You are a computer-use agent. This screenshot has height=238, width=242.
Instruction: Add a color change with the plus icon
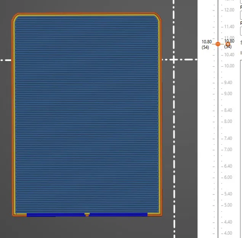228,44
